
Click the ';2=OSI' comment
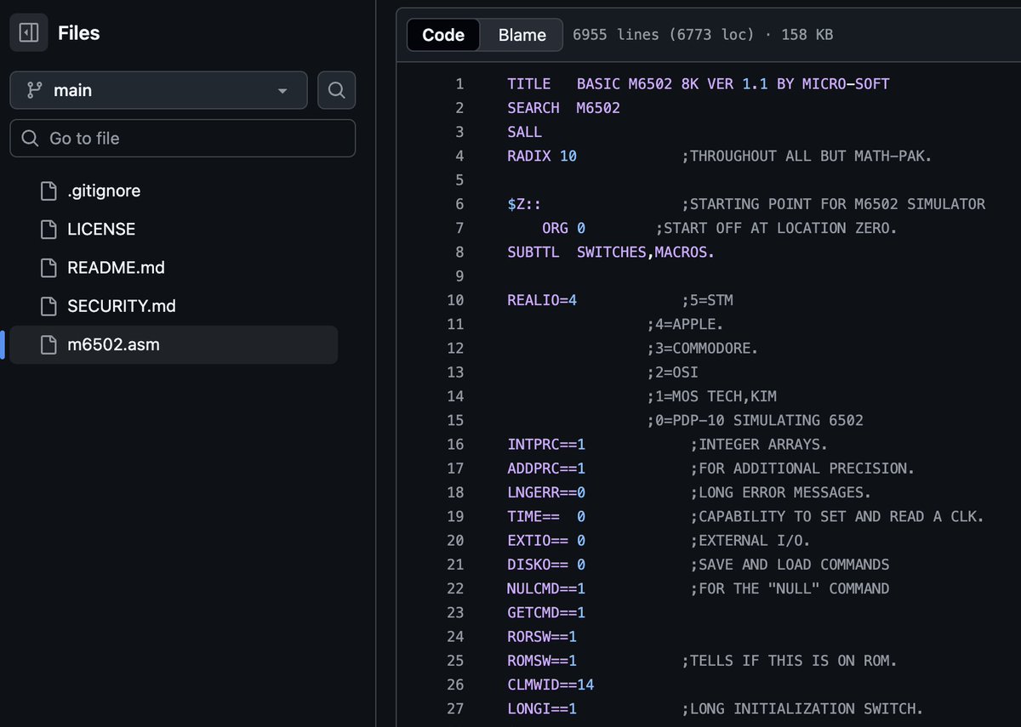(x=672, y=372)
